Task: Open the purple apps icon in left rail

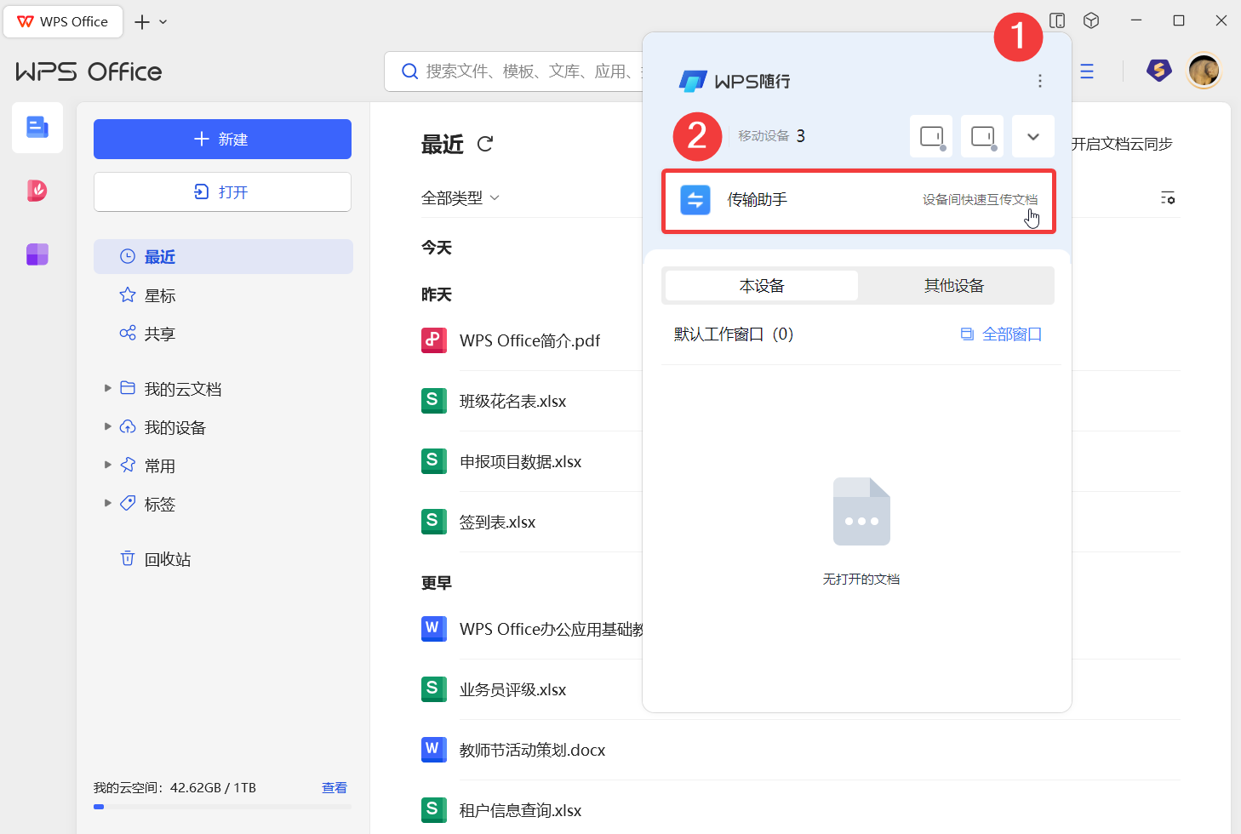Action: [x=37, y=254]
